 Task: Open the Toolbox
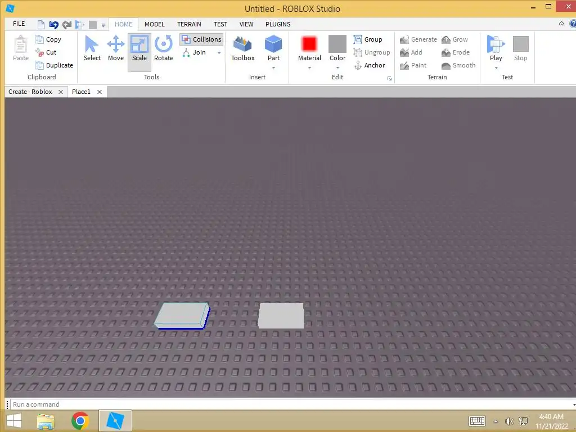[x=243, y=48]
